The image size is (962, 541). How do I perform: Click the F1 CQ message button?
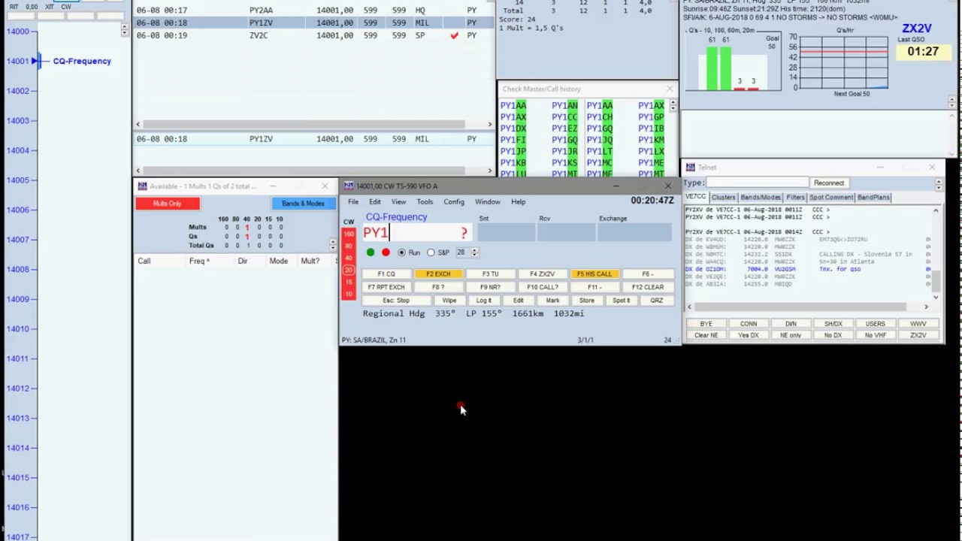click(x=386, y=274)
